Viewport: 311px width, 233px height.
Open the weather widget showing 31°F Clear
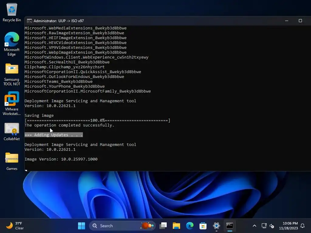coord(15,226)
